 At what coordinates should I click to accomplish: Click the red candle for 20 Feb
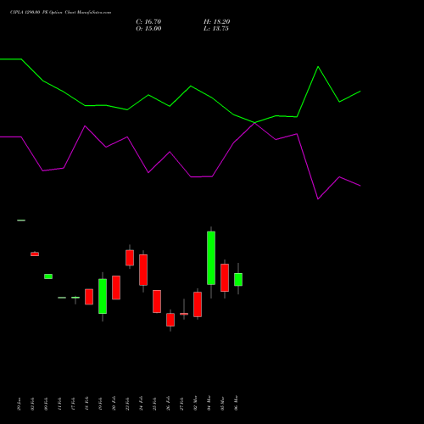tap(116, 287)
